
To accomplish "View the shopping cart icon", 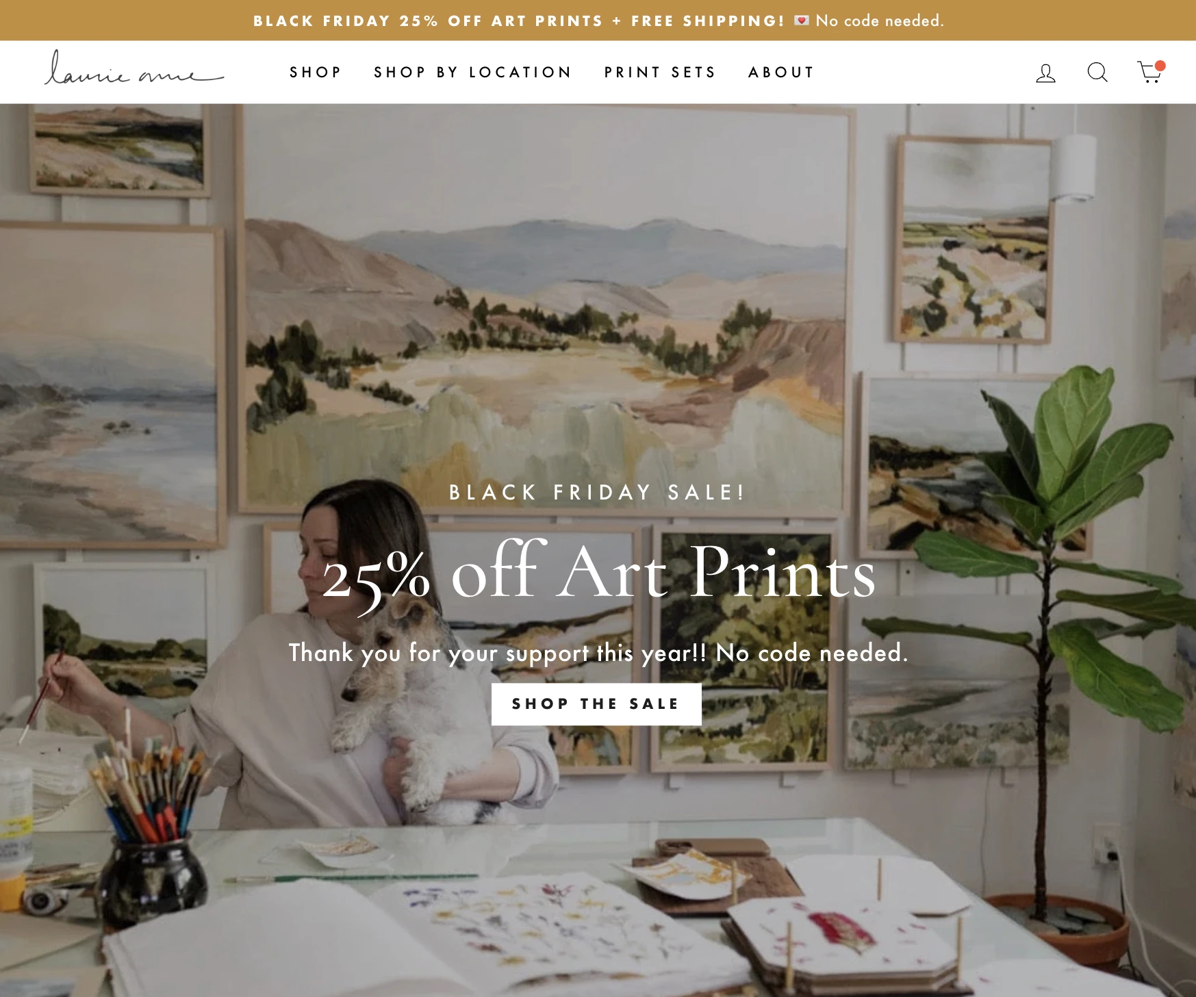I will click(1151, 72).
